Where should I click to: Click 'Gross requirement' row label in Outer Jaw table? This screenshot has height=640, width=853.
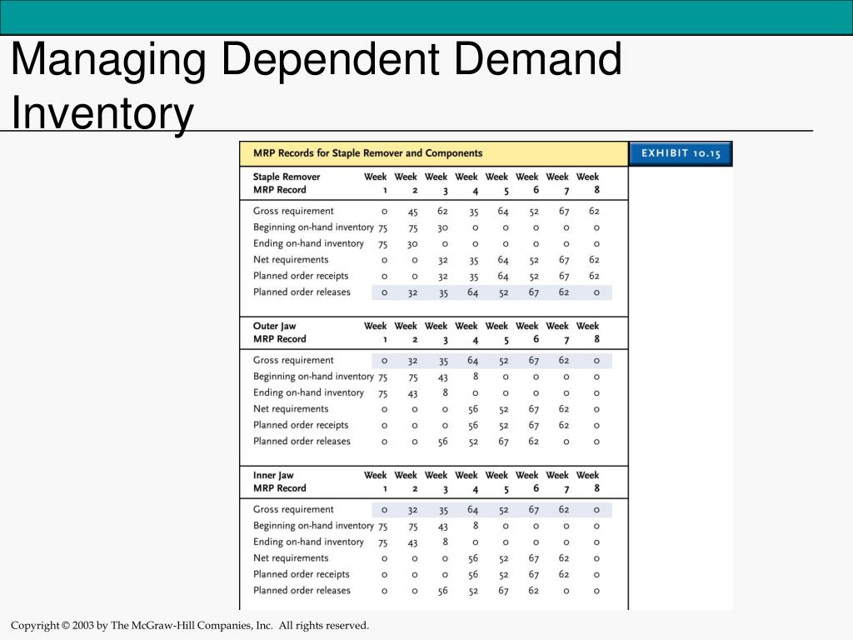pos(293,360)
